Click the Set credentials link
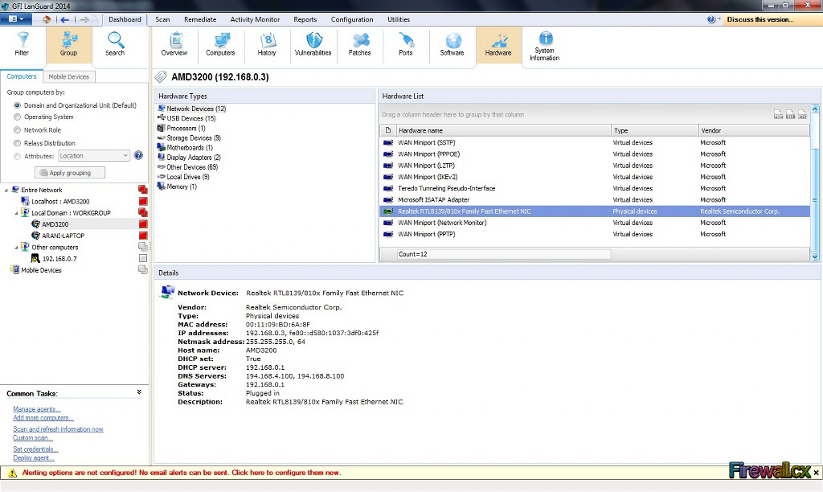The image size is (823, 492). coord(35,449)
